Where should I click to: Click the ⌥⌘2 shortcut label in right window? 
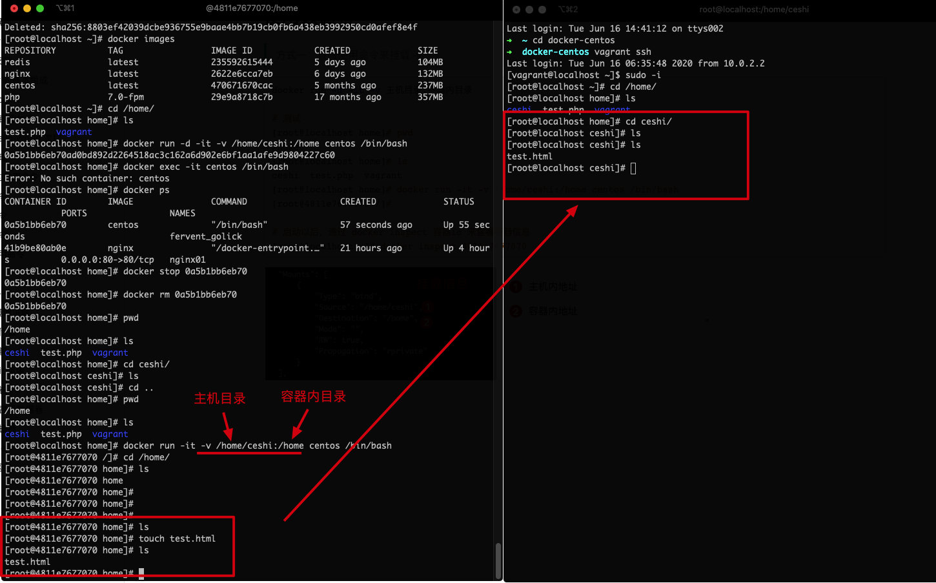[x=568, y=9]
